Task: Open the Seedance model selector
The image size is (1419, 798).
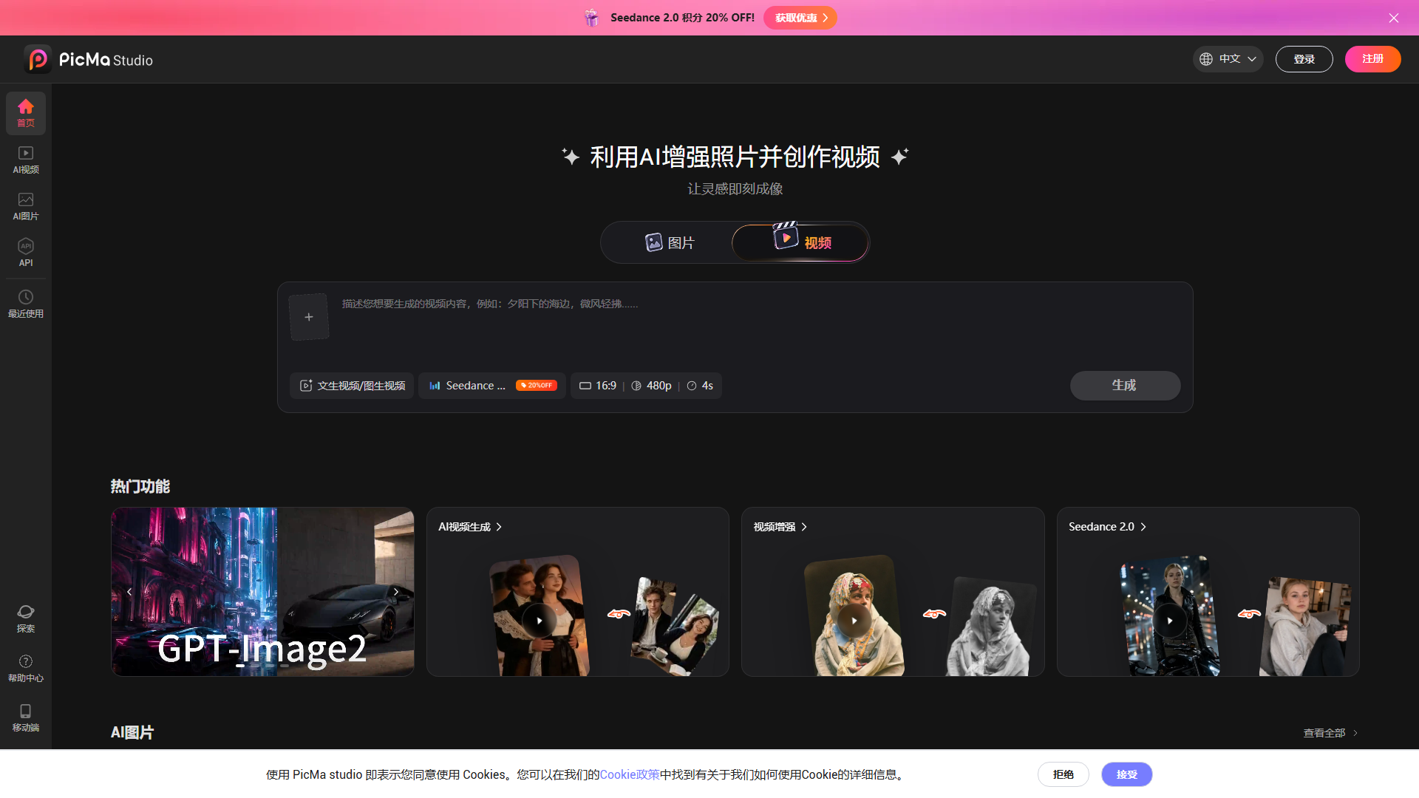Action: tap(492, 386)
